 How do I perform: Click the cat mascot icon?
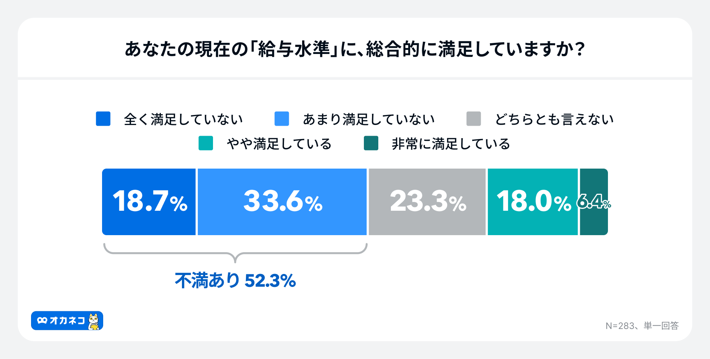click(94, 321)
